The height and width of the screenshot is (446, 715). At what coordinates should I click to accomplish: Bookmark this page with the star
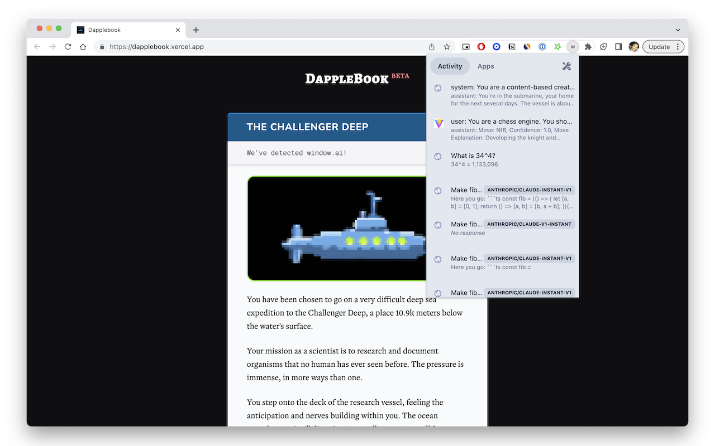[x=447, y=47]
